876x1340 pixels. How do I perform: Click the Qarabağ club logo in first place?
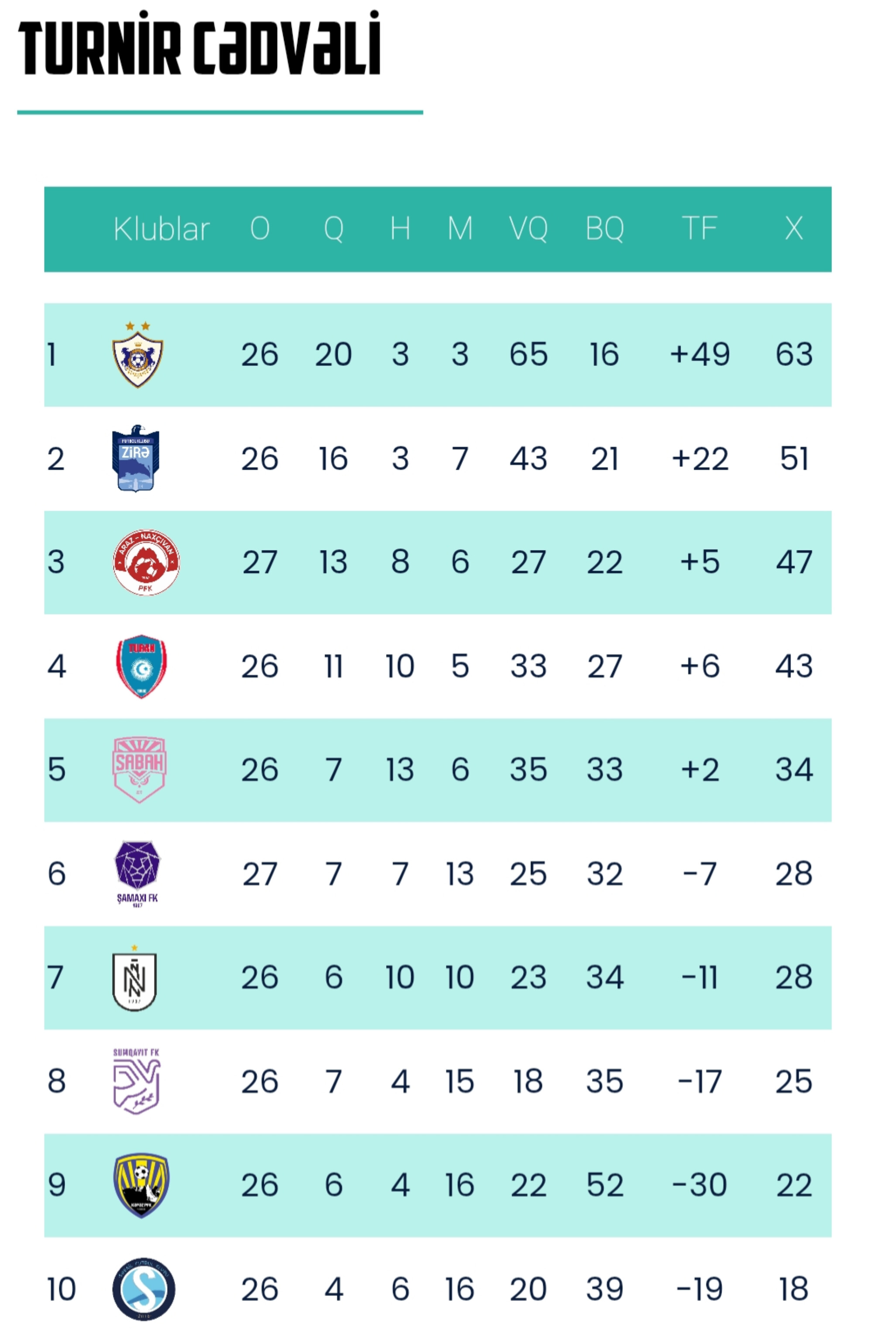pyautogui.click(x=137, y=355)
